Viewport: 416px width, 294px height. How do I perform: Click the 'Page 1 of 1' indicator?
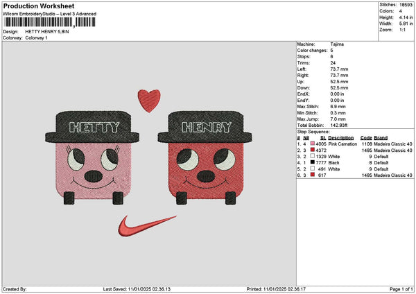point(401,289)
